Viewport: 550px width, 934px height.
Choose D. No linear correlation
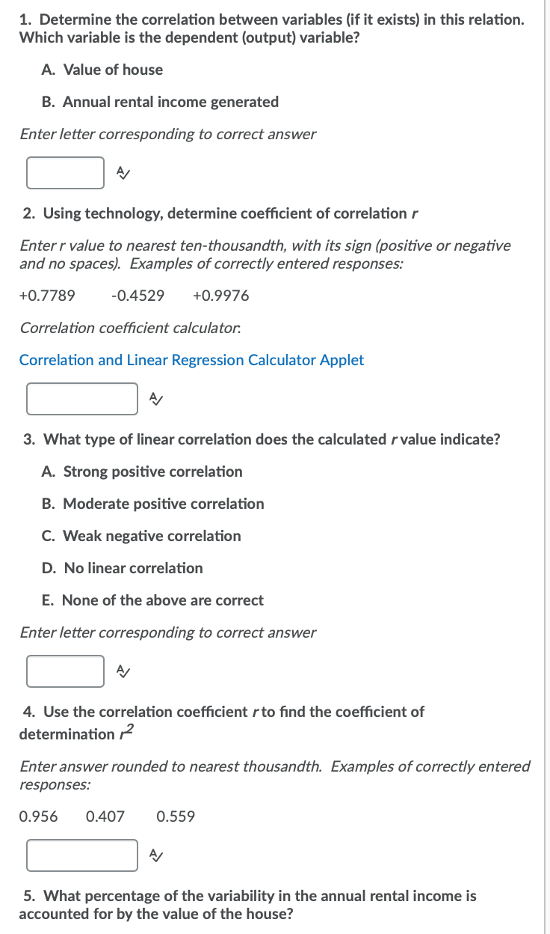[x=123, y=568]
